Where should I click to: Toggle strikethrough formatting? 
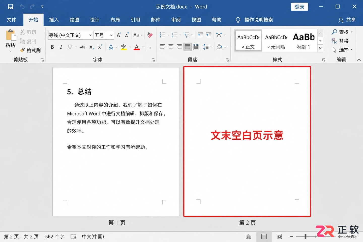click(82, 47)
